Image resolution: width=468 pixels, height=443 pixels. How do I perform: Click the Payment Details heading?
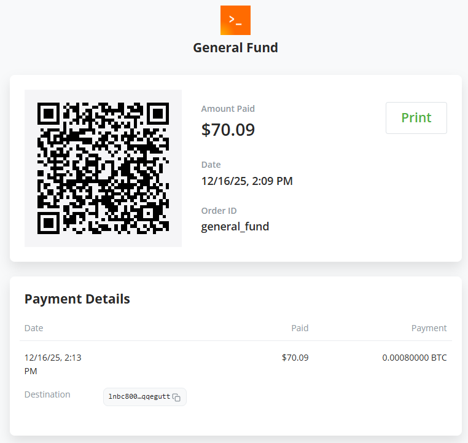pos(77,299)
